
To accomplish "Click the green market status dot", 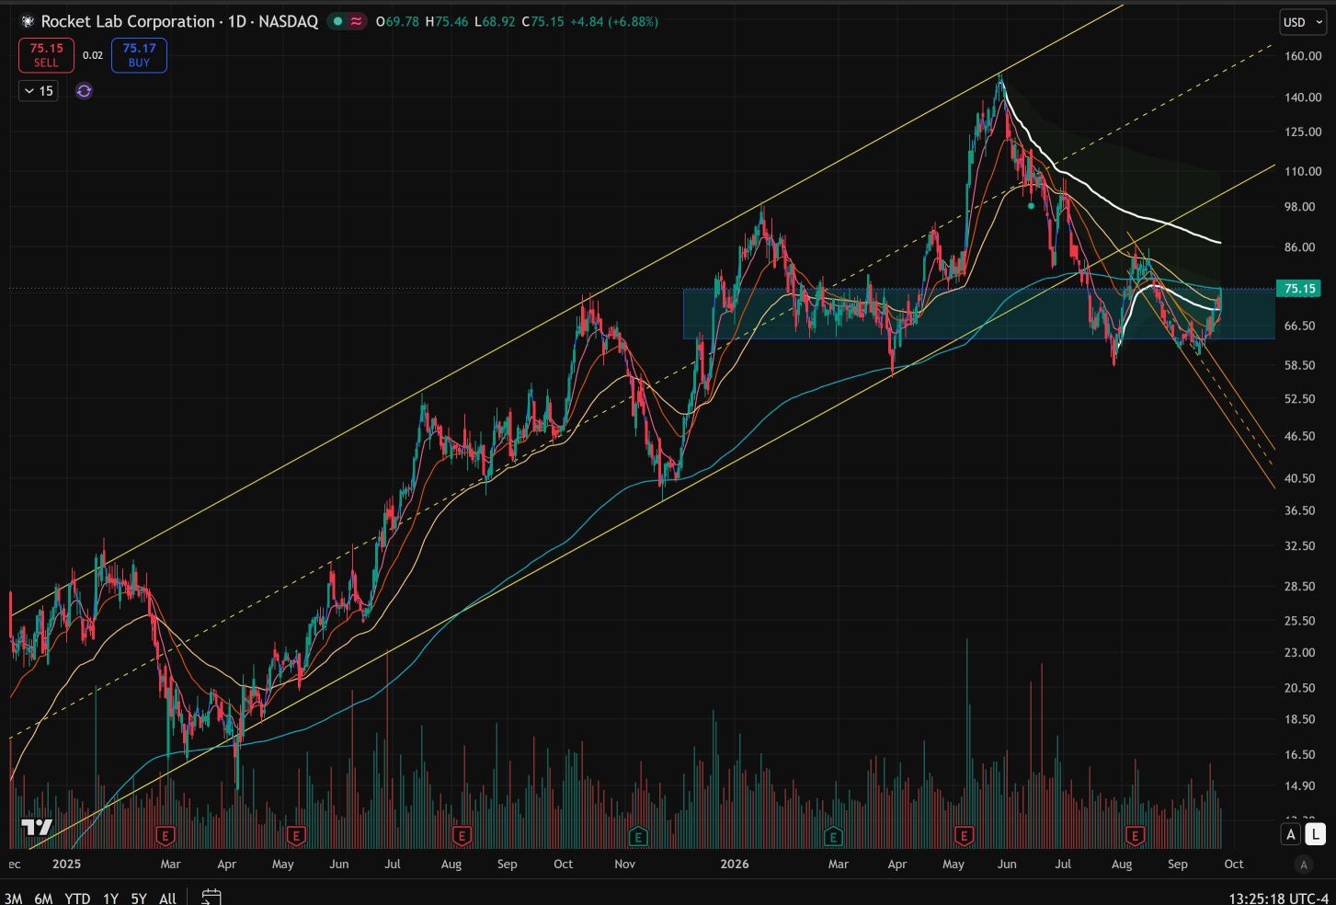I will pos(338,21).
